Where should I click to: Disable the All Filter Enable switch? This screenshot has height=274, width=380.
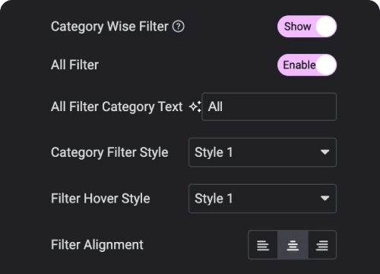[307, 65]
